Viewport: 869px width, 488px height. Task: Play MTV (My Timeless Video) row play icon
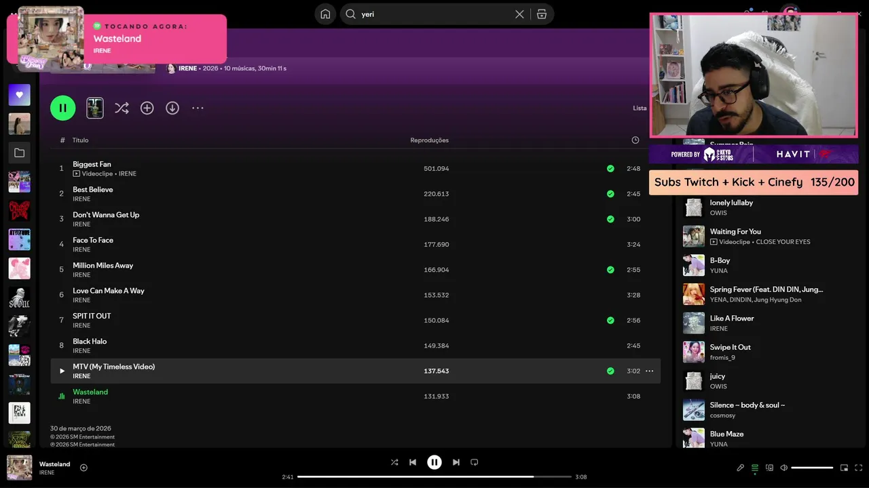[x=62, y=371]
